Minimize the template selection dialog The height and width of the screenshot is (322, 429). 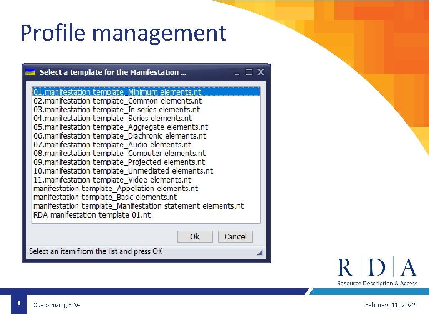[x=237, y=73]
